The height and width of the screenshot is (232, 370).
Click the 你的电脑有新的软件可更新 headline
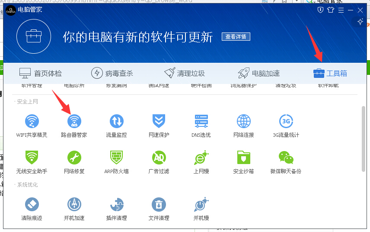[x=138, y=37]
